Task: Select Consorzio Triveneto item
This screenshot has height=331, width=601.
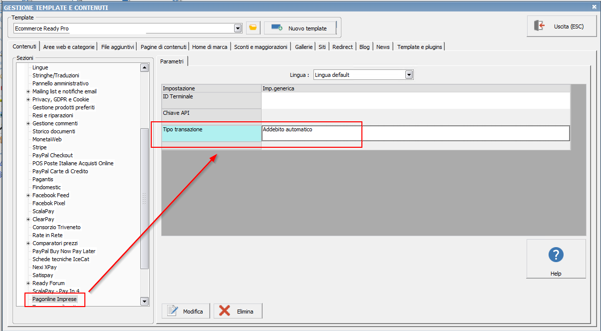Action: [56, 227]
